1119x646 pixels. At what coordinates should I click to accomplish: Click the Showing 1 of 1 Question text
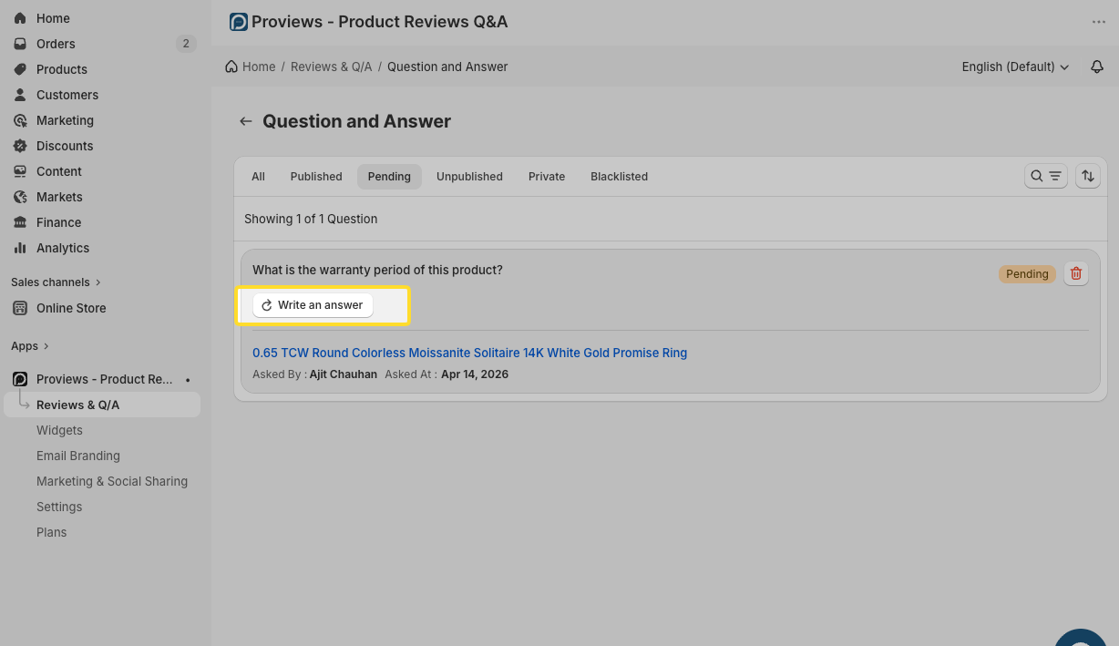311,219
